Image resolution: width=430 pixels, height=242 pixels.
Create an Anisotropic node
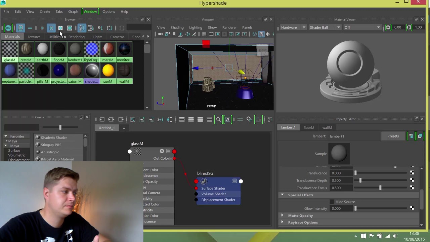[x=50, y=152]
